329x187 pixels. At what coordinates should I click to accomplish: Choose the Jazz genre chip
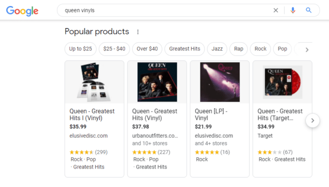click(217, 49)
